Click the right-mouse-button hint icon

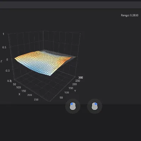(x=94, y=106)
